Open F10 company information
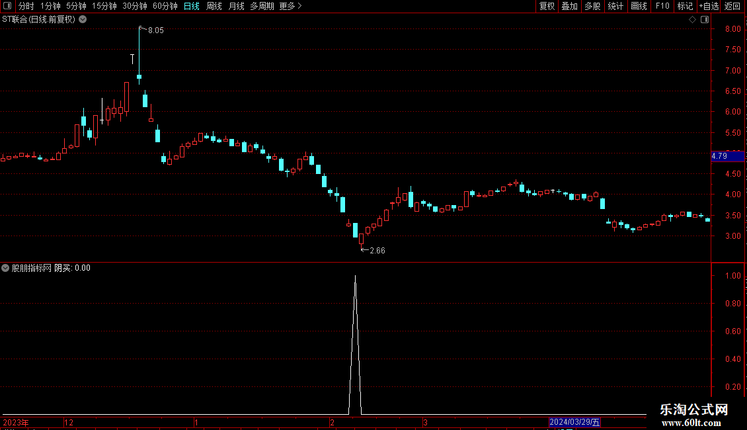Viewport: 747px width, 430px height. [x=662, y=6]
